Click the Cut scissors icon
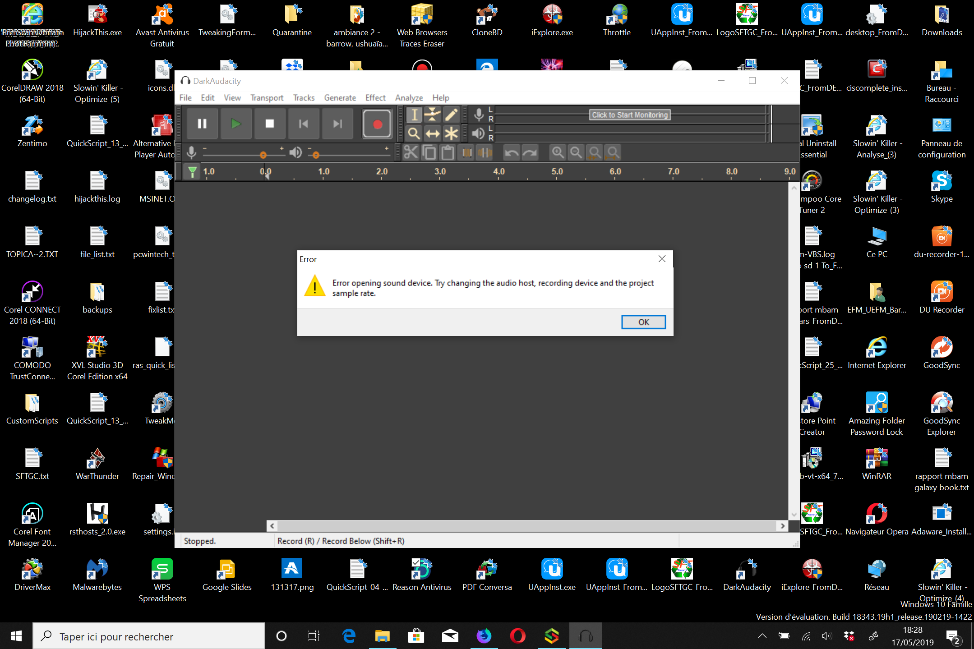 click(411, 152)
